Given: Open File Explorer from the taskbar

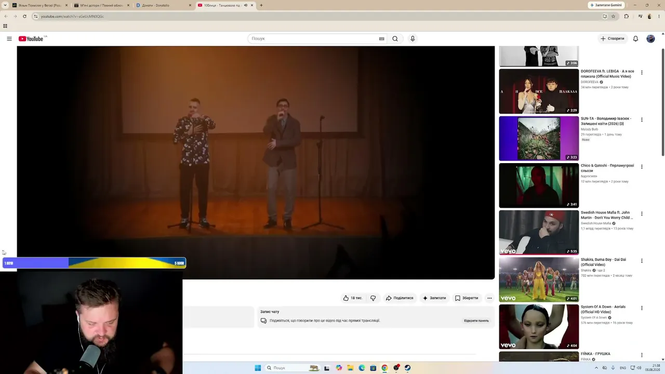Looking at the screenshot, I should coord(350,368).
